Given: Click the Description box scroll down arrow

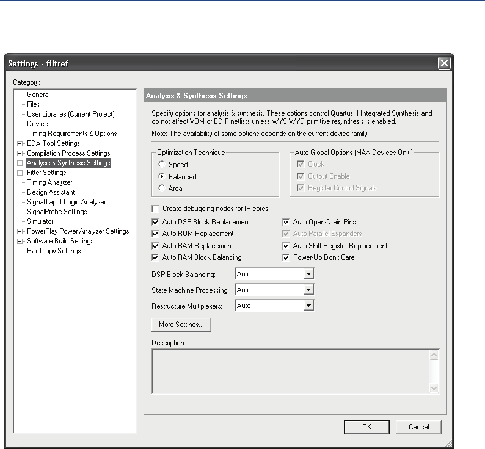Looking at the screenshot, I should (x=434, y=388).
